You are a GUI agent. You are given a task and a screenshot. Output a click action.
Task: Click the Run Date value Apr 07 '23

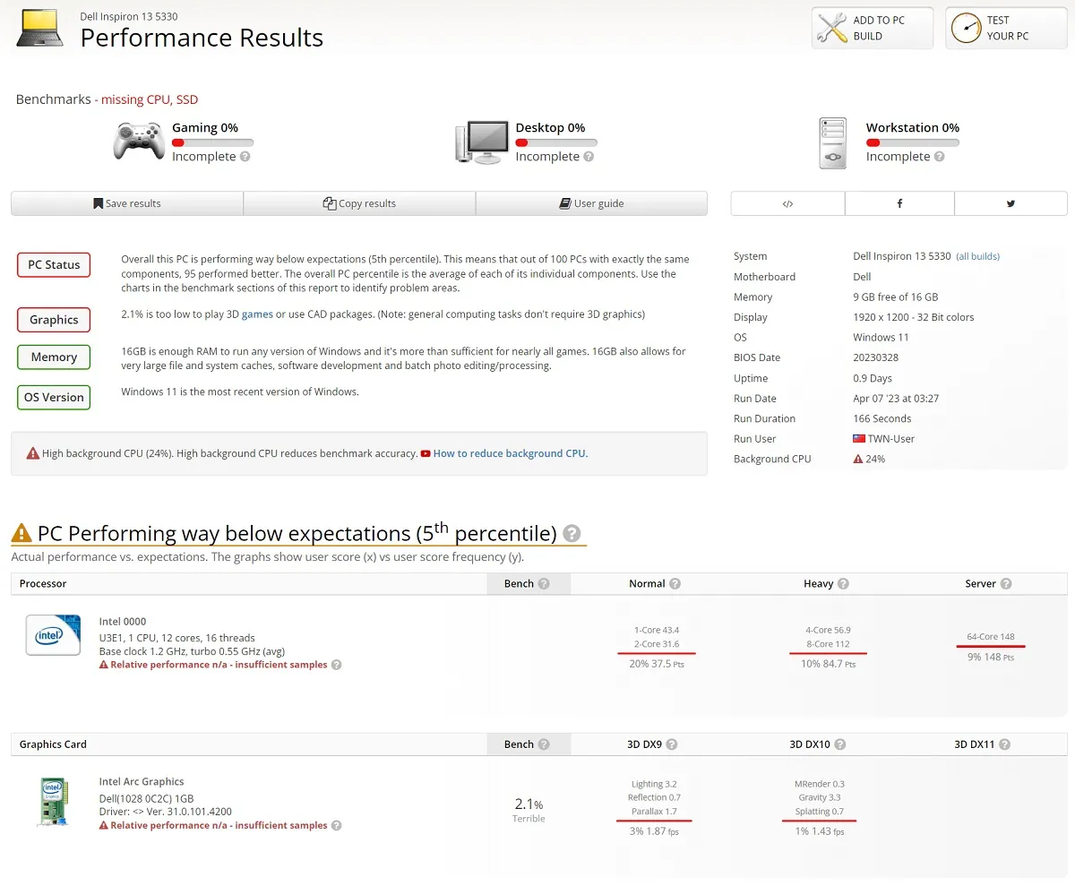pyautogui.click(x=896, y=399)
